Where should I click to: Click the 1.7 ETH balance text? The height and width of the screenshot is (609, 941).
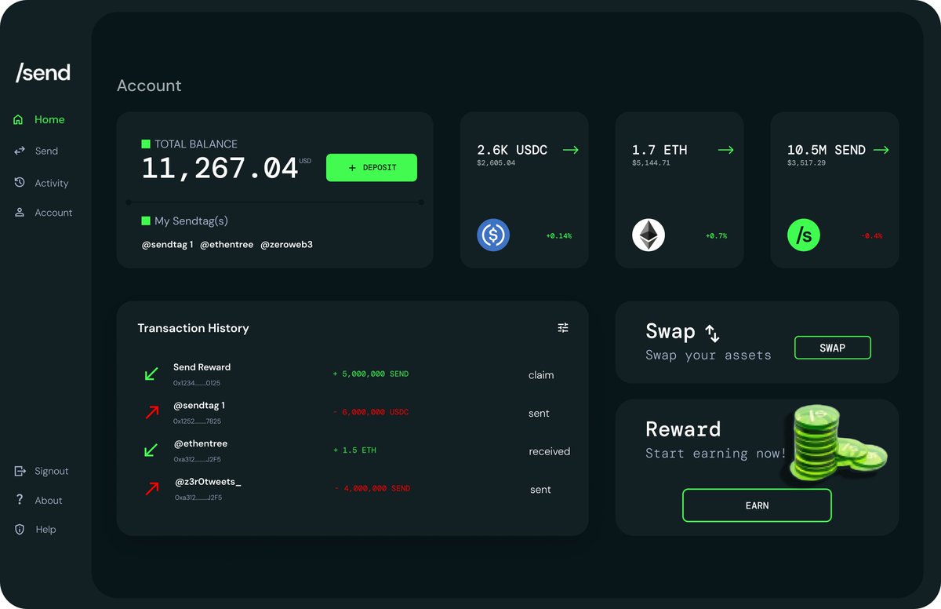pos(659,150)
